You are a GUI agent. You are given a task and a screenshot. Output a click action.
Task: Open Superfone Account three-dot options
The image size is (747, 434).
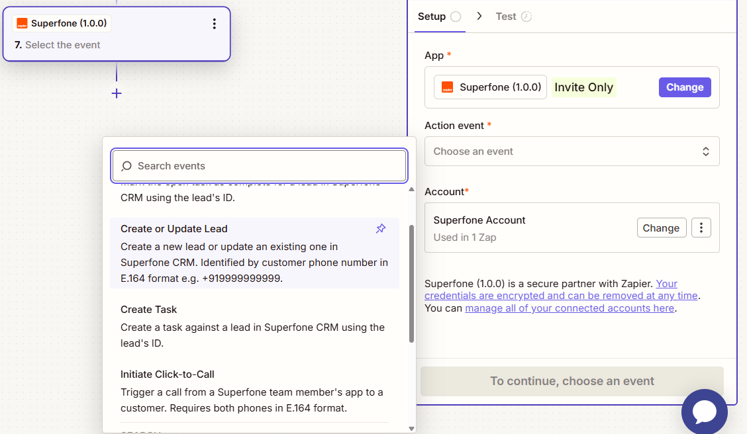click(x=701, y=228)
